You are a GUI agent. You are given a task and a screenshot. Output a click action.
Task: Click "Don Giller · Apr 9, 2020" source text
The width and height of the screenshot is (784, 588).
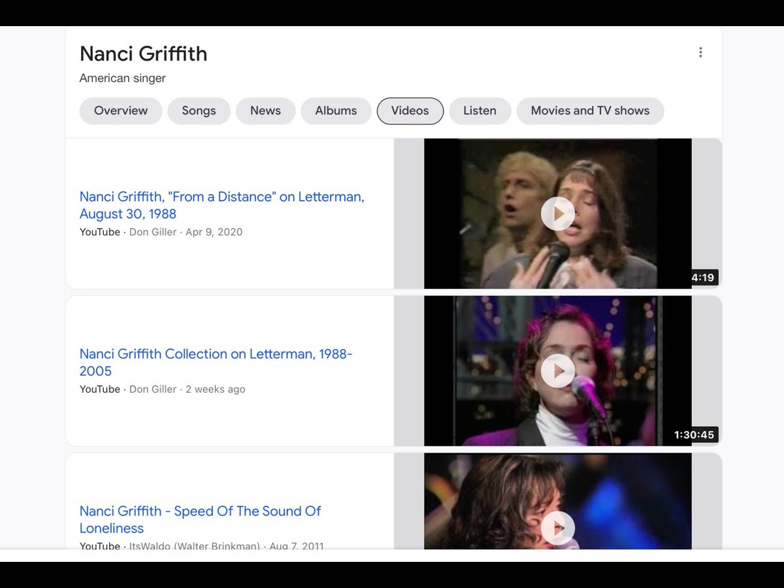point(186,232)
